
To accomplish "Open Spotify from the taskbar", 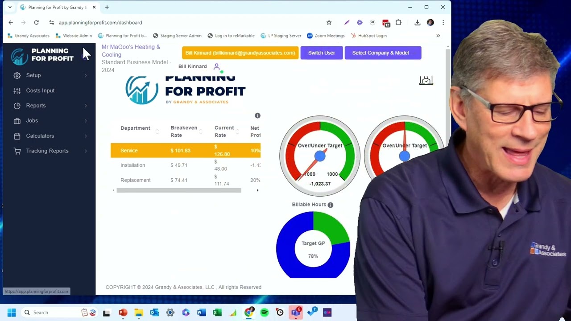I will tap(265, 313).
